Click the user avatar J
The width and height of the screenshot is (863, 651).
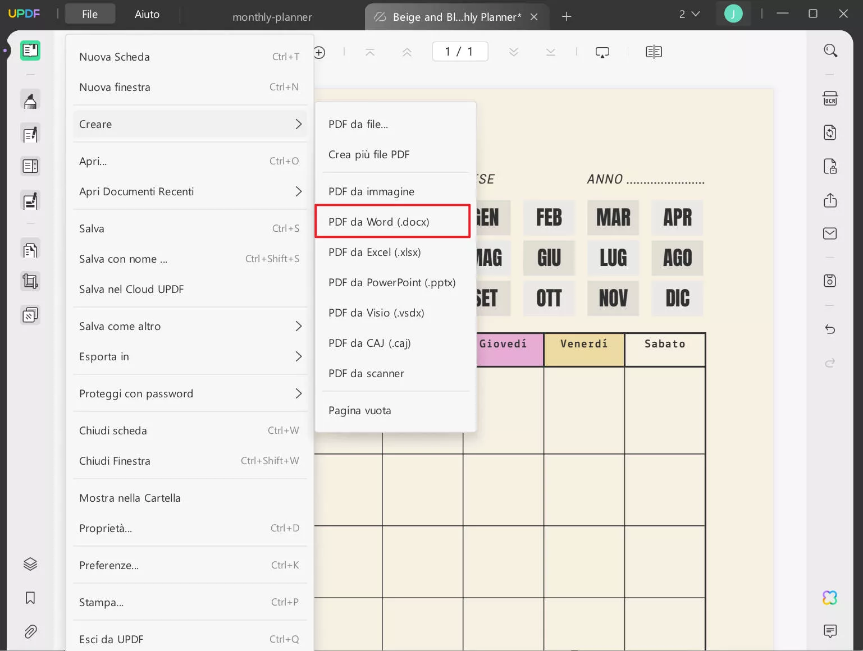tap(733, 13)
